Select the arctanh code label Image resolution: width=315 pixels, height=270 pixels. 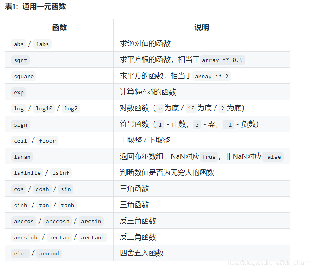tap(93, 237)
